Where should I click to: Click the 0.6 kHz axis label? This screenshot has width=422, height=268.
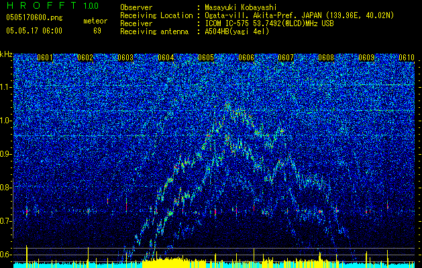[x=5, y=255]
